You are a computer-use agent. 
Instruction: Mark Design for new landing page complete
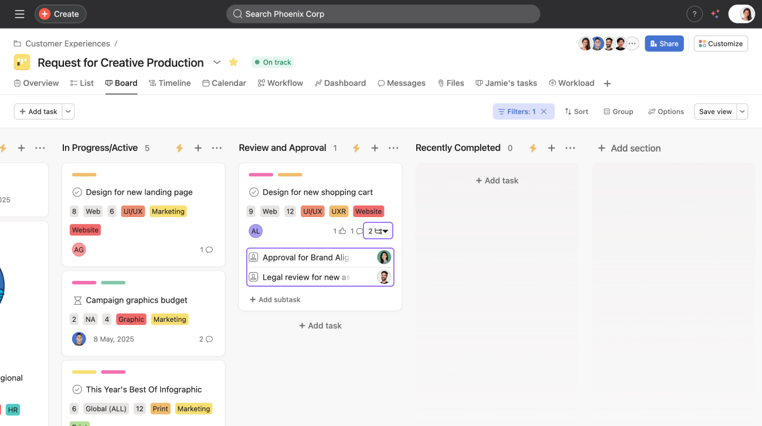click(77, 192)
